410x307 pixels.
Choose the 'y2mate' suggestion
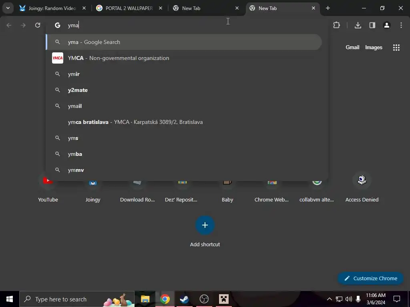pyautogui.click(x=184, y=90)
